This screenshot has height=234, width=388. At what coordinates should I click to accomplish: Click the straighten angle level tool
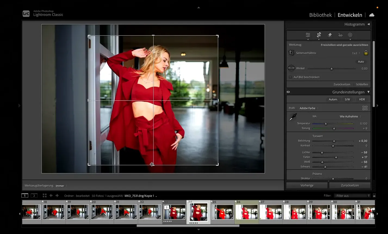click(x=291, y=68)
